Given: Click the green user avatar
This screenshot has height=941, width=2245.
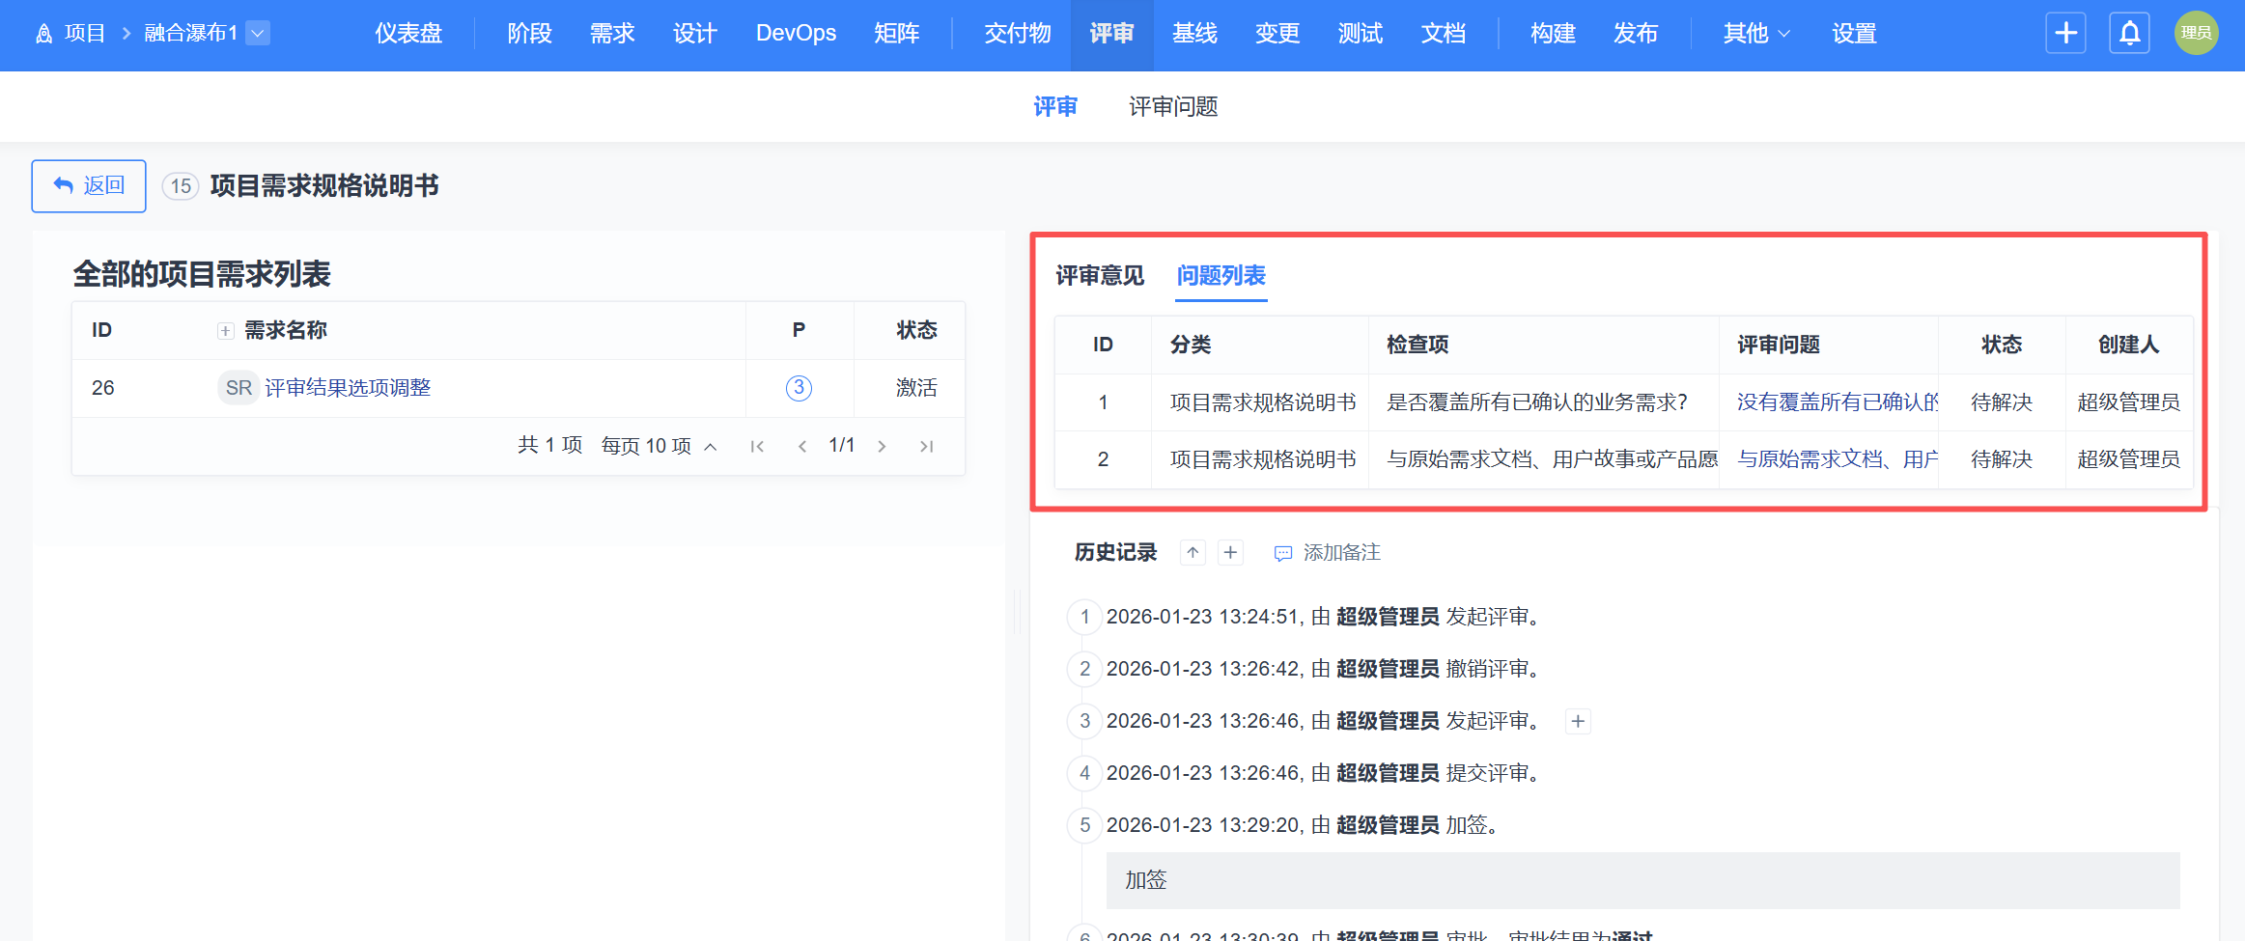Looking at the screenshot, I should point(2196,34).
